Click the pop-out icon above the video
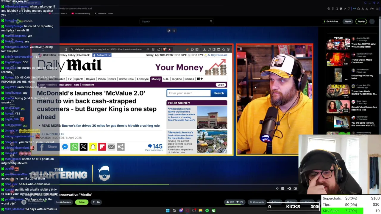 pyautogui.click(x=169, y=31)
